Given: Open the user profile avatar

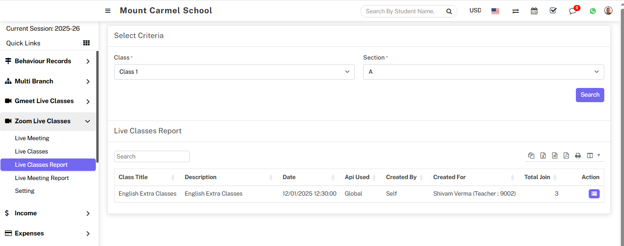Looking at the screenshot, I should [608, 11].
